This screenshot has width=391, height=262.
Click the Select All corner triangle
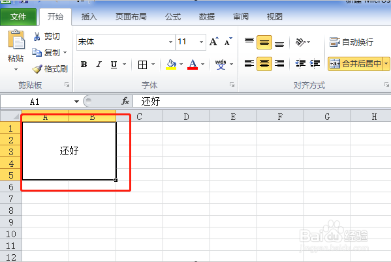[11, 116]
